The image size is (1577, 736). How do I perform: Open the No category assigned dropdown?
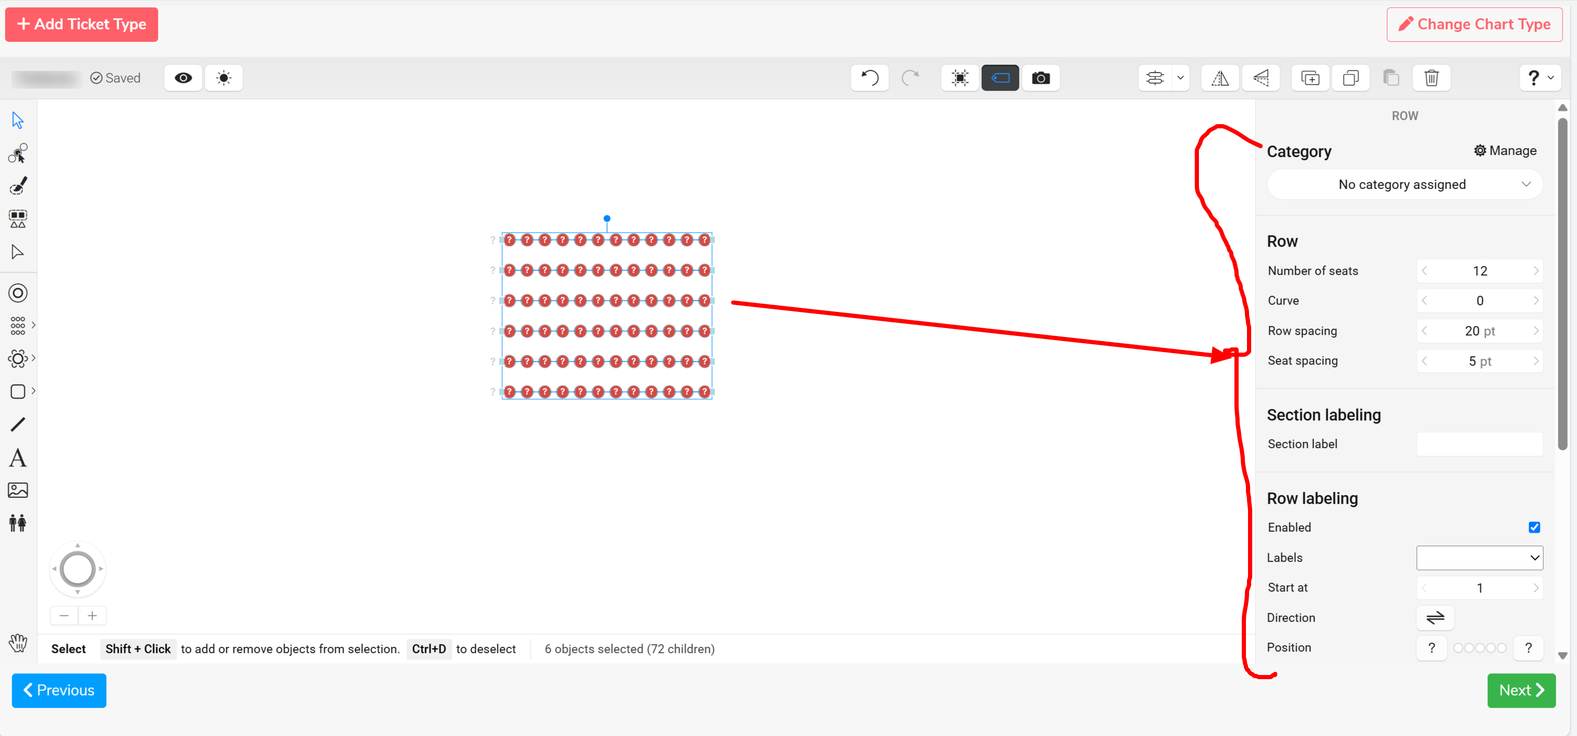pyautogui.click(x=1404, y=185)
